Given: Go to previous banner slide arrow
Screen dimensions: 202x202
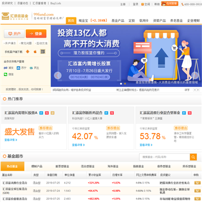Looking at the screenshot, I should coord(58,76).
